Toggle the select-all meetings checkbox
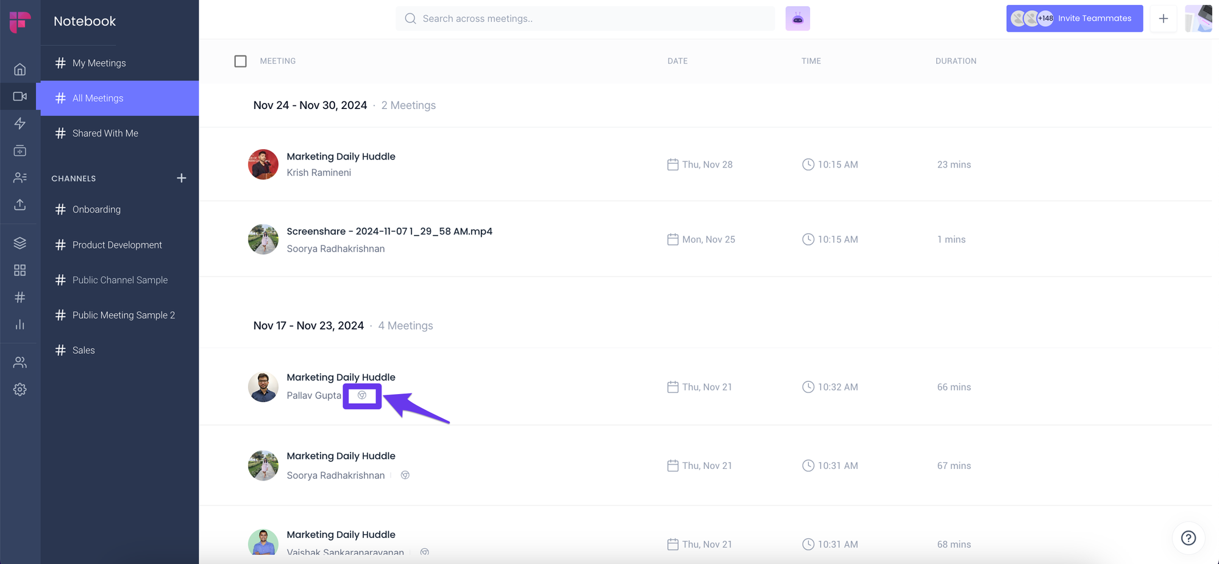This screenshot has height=564, width=1219. click(x=241, y=61)
